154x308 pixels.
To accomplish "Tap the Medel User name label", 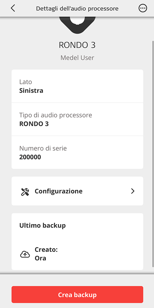I will [x=77, y=58].
